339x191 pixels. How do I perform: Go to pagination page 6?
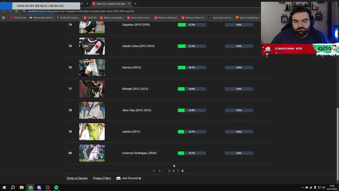(x=174, y=171)
